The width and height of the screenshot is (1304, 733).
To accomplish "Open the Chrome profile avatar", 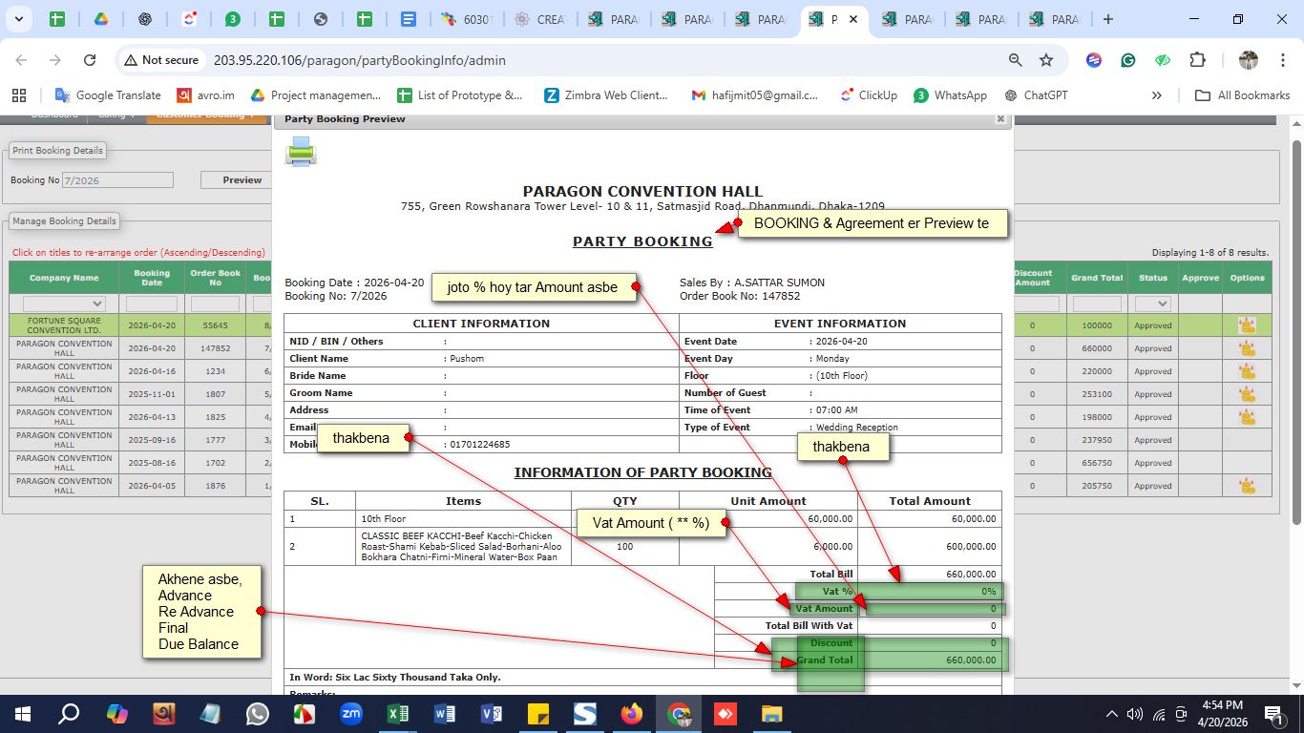I will 1249,60.
